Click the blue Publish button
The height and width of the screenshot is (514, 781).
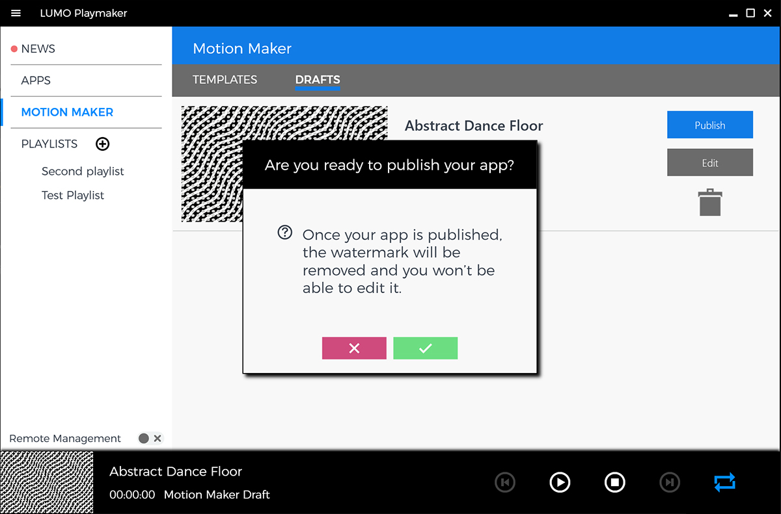[710, 125]
